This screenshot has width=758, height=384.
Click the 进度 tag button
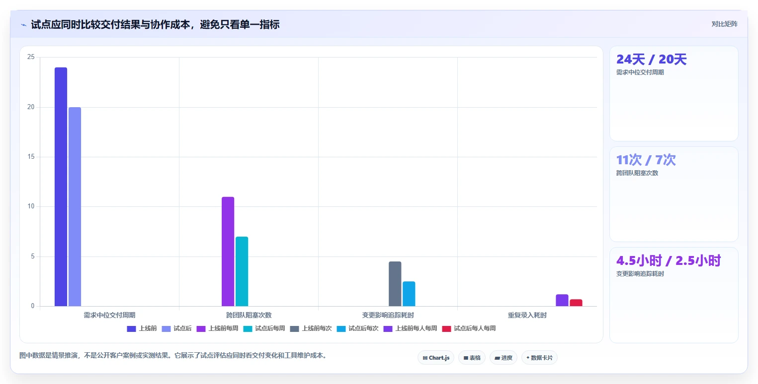tap(504, 358)
